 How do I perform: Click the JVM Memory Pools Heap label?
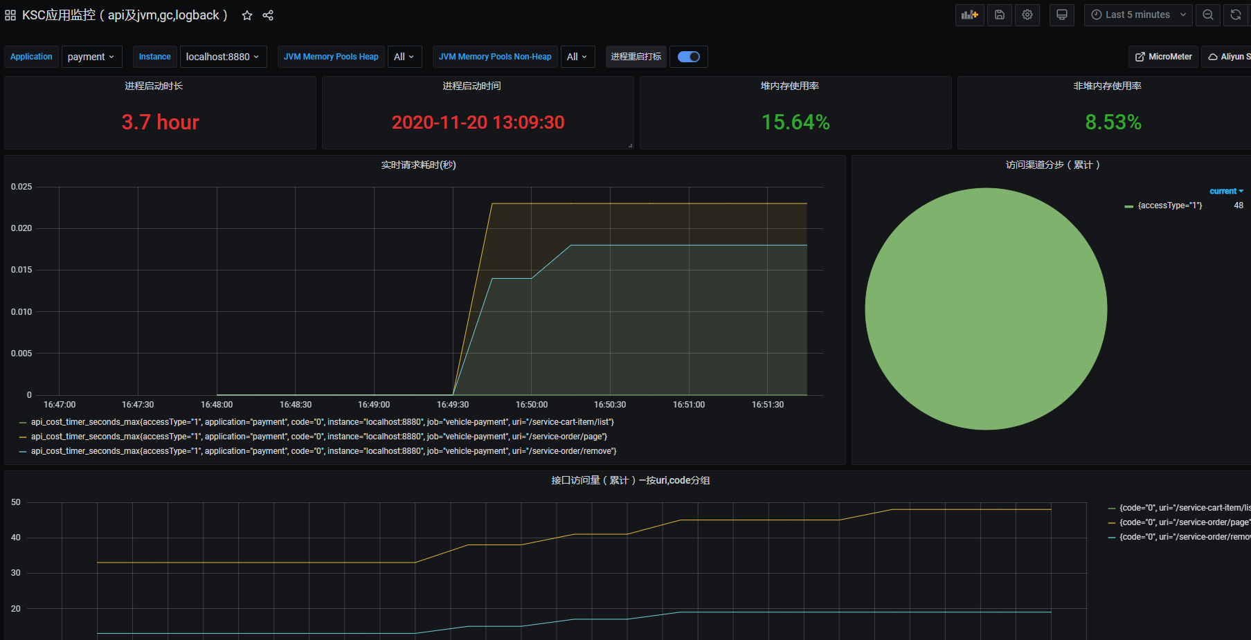click(x=331, y=57)
